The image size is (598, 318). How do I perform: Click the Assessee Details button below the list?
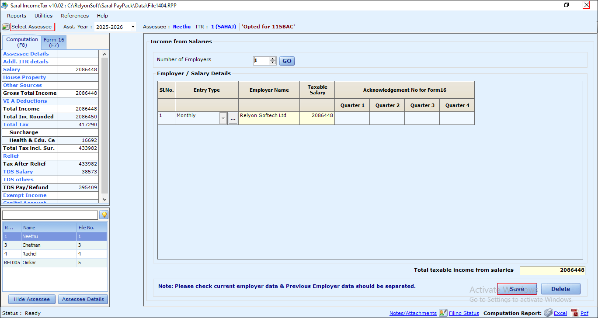pyautogui.click(x=83, y=299)
